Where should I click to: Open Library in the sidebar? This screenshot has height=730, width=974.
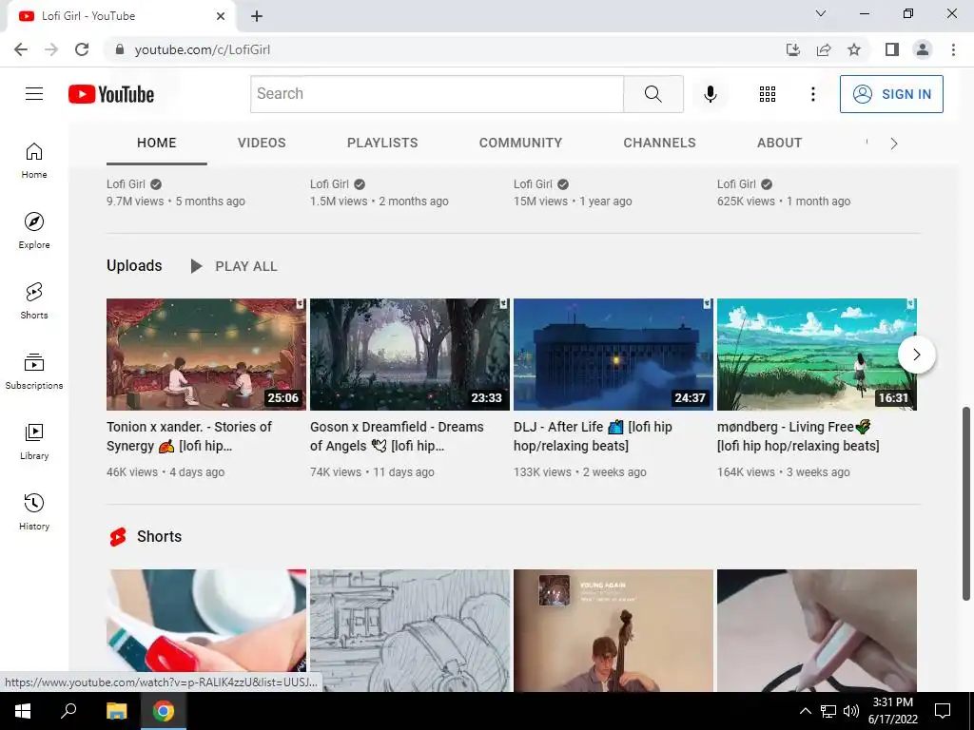[x=34, y=441]
